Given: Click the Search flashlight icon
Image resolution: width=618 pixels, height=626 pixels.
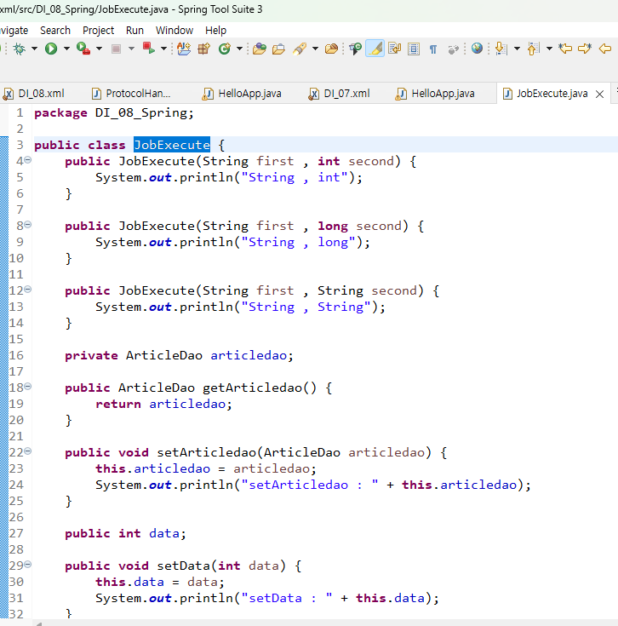Looking at the screenshot, I should coord(300,49).
